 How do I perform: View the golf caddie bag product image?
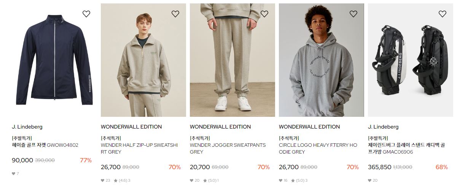click(x=411, y=60)
